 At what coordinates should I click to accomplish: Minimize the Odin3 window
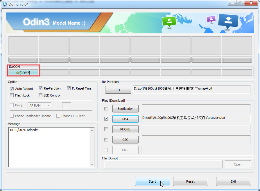point(232,3)
